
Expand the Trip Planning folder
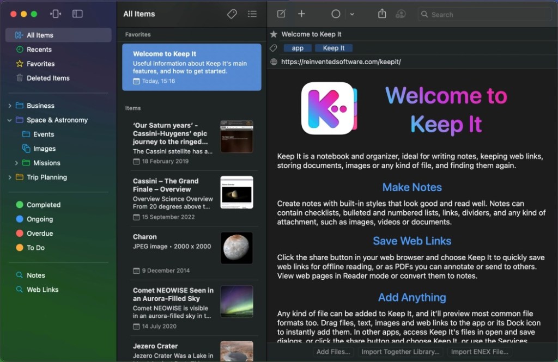[10, 177]
